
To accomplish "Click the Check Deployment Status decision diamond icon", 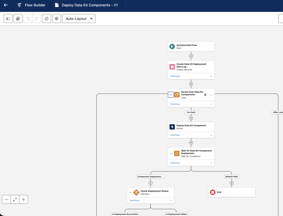I will 137,192.
